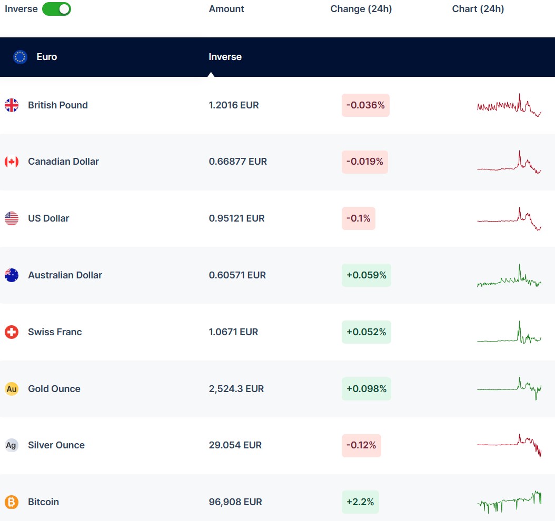Click the Bitcoin +2.2% change badge
The width and height of the screenshot is (555, 521).
pos(360,502)
